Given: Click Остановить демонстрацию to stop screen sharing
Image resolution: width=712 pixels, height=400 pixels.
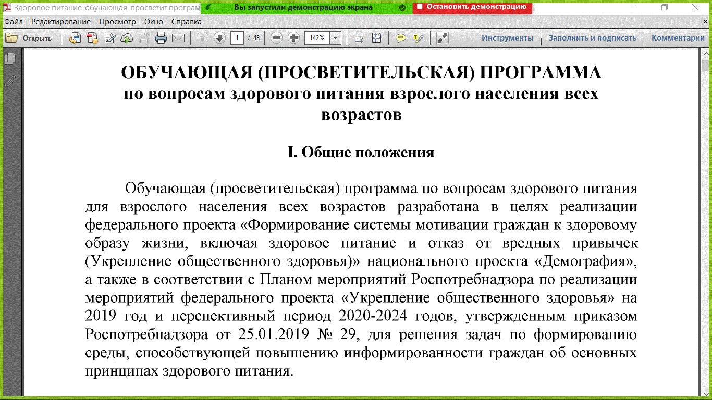Looking at the screenshot, I should (x=472, y=7).
